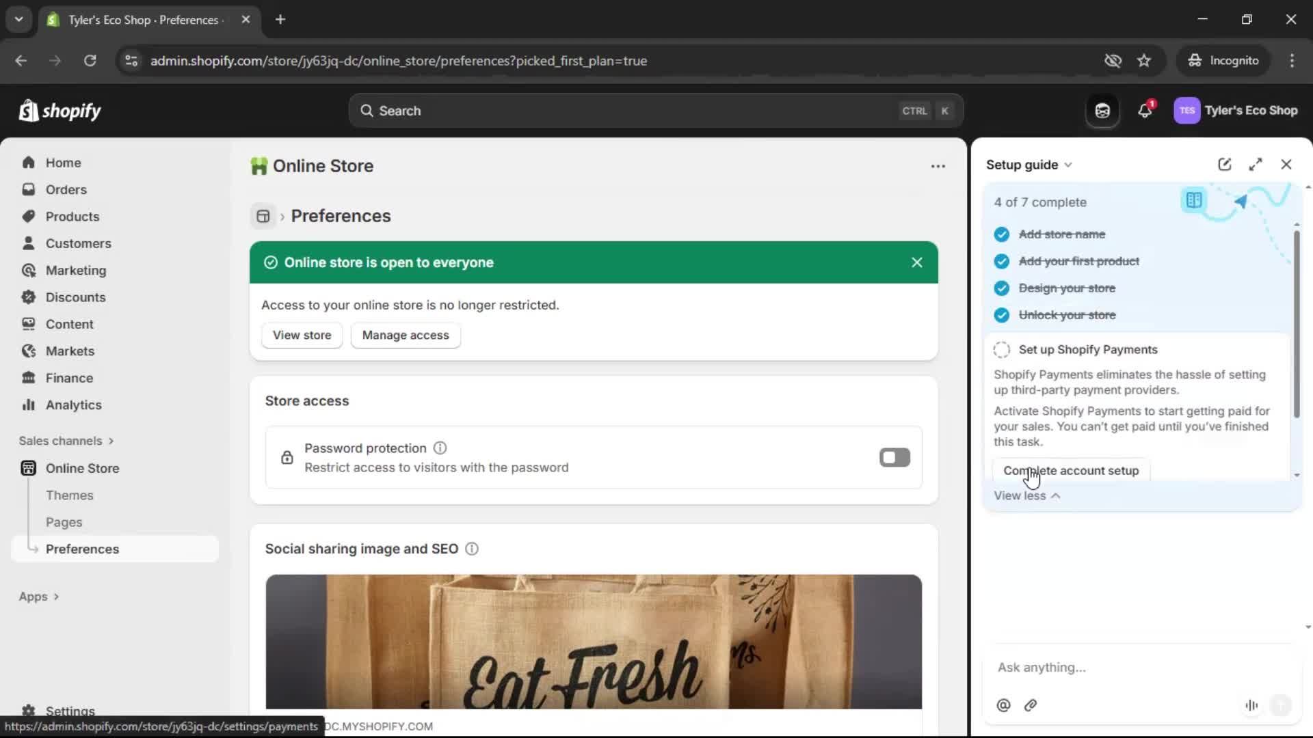
Task: Switch to the Themes page
Action: click(69, 495)
